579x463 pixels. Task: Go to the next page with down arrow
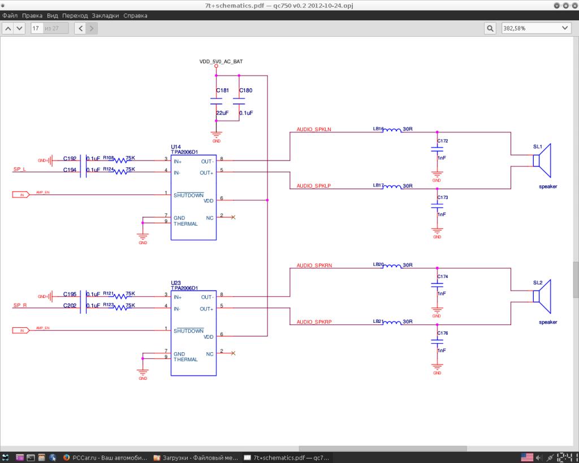coord(20,28)
